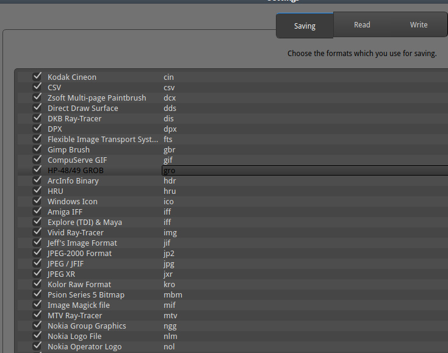The width and height of the screenshot is (448, 353).
Task: Select the JPEG XR format name
Action: pyautogui.click(x=62, y=274)
